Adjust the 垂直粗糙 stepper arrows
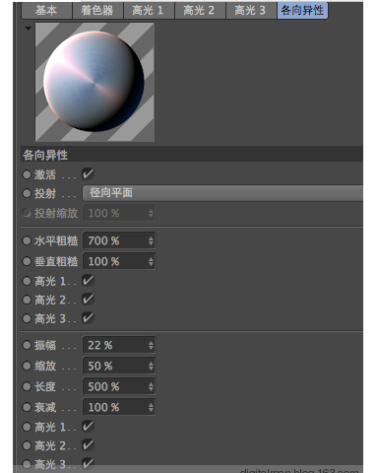 [x=151, y=261]
